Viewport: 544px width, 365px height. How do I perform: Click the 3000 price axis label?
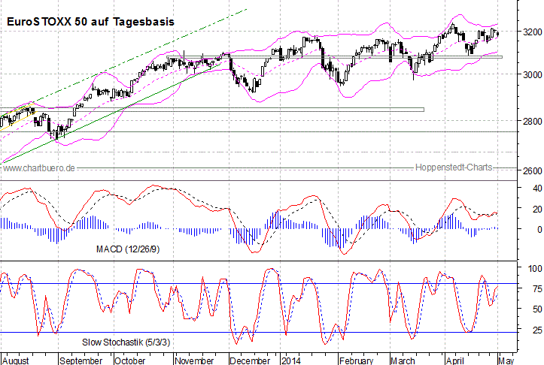(x=532, y=74)
